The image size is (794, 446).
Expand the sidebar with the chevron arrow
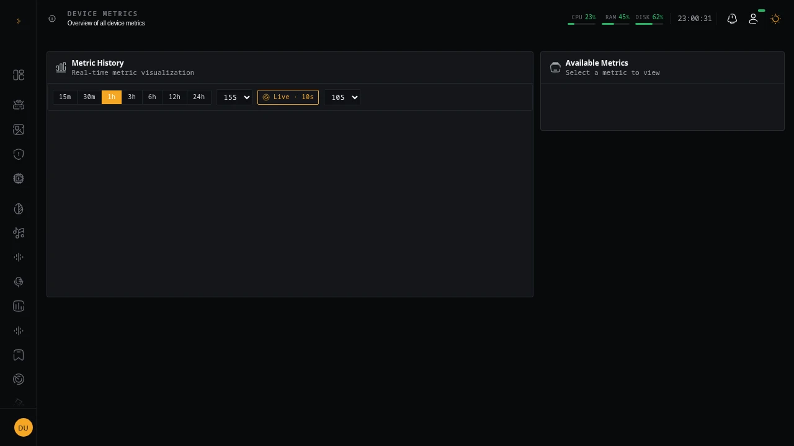(x=19, y=21)
